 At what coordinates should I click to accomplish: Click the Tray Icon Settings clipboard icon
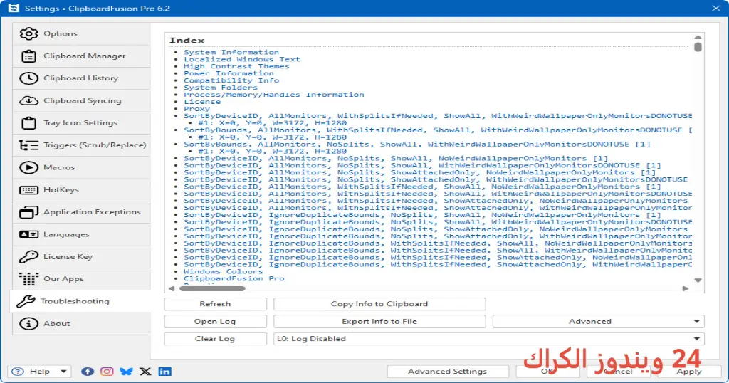pos(28,122)
